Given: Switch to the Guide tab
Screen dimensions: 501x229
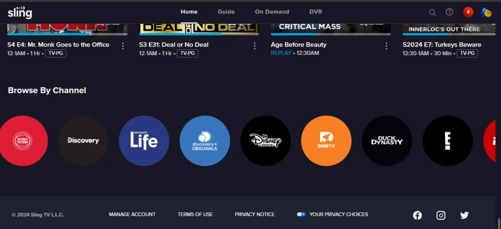Looking at the screenshot, I should pyautogui.click(x=226, y=12).
